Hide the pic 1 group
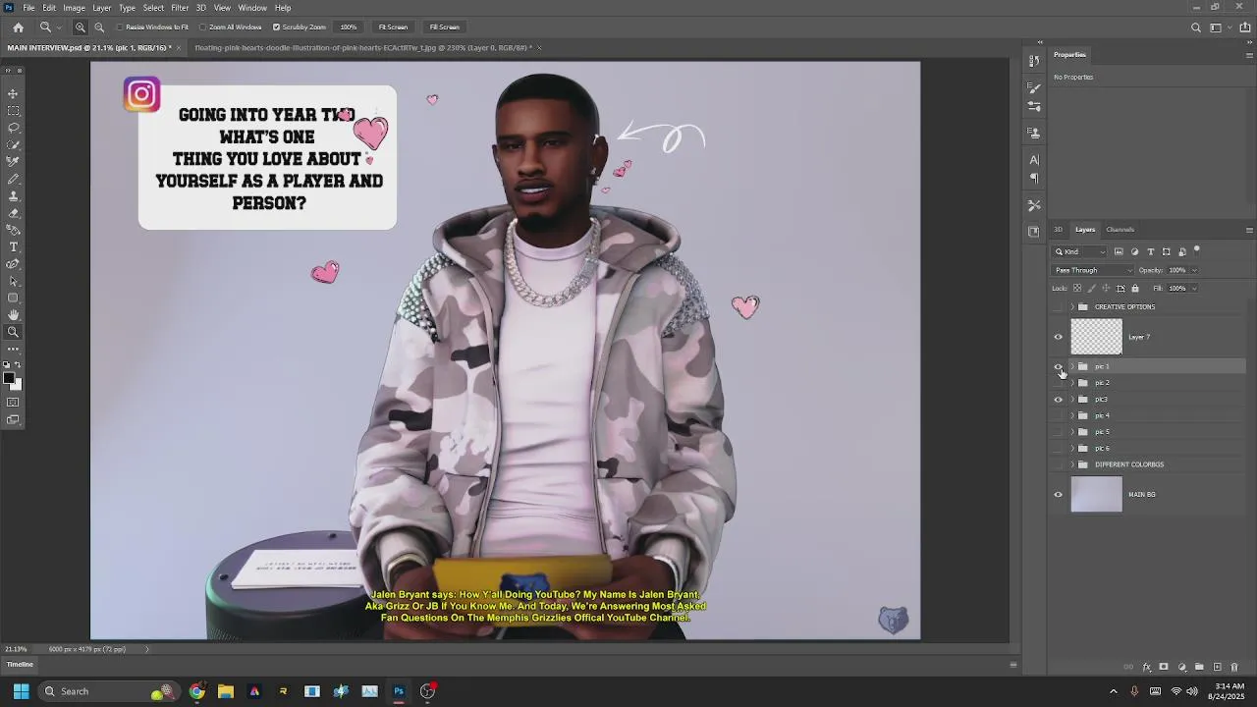Viewport: 1257px width, 707px height. [x=1058, y=366]
